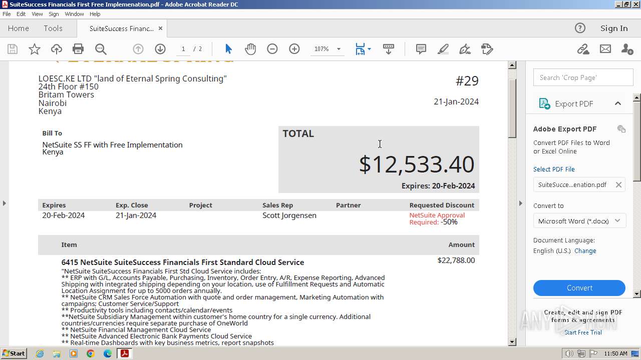This screenshot has height=360, width=641.
Task: Launch Microsoft Edge from taskbar
Action: (x=108, y=353)
